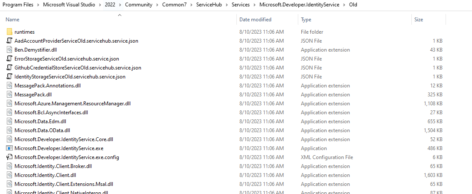Image resolution: width=472 pixels, height=194 pixels.
Task: Select Microsoft.Identity.Client.Extensions.Msal.dll file name
Action: (x=64, y=184)
